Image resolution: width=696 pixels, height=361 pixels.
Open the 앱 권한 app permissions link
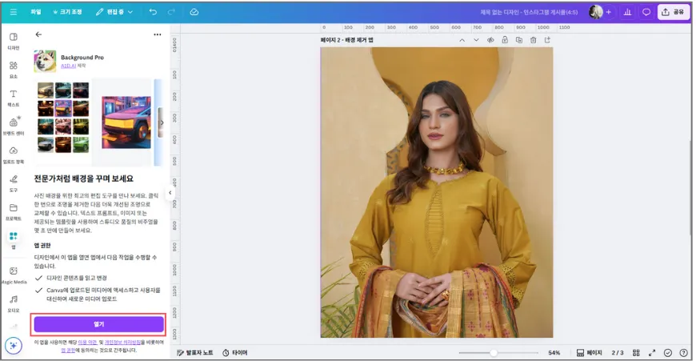(67, 351)
